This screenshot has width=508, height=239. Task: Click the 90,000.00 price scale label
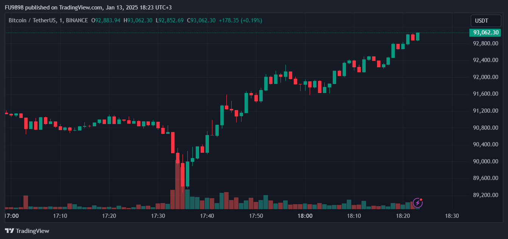pyautogui.click(x=486, y=161)
